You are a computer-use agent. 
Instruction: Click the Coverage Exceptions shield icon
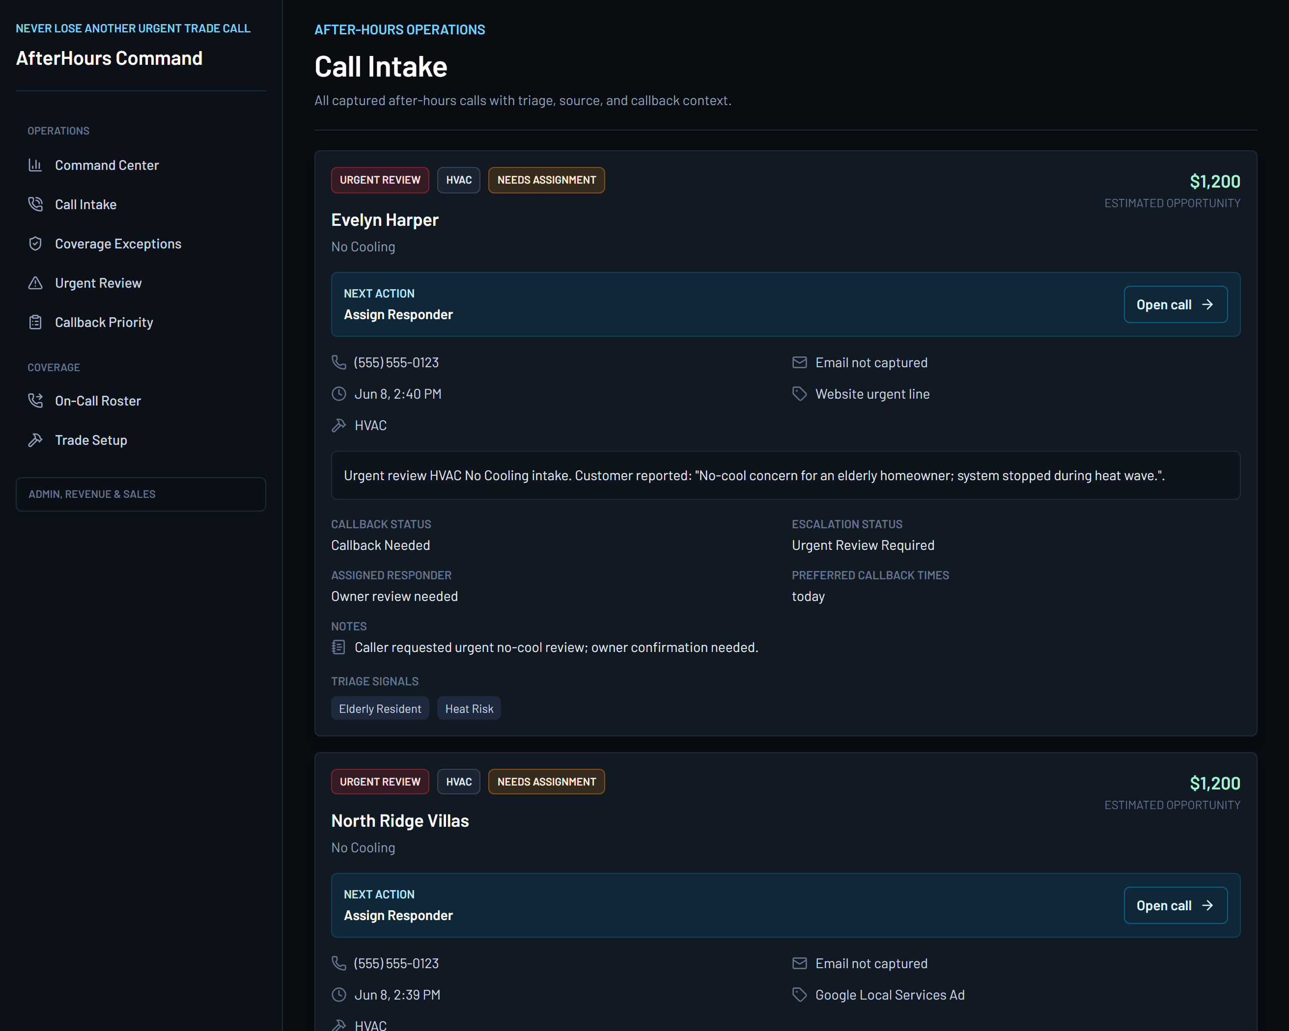(35, 244)
